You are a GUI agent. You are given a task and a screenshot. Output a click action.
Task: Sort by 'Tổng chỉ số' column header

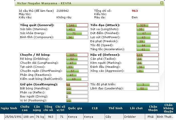pyautogui.click(x=48, y=108)
